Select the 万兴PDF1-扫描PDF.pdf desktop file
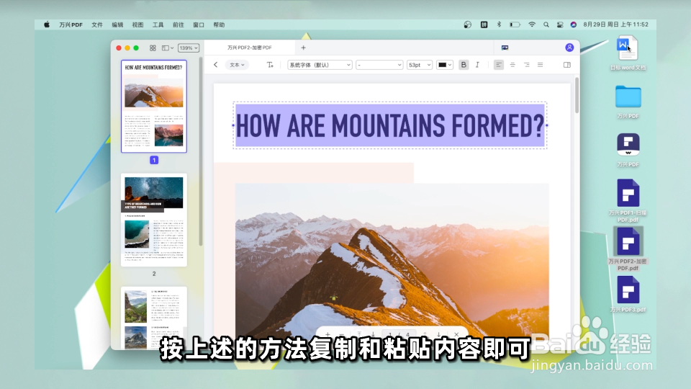This screenshot has width=691, height=389. click(x=628, y=201)
